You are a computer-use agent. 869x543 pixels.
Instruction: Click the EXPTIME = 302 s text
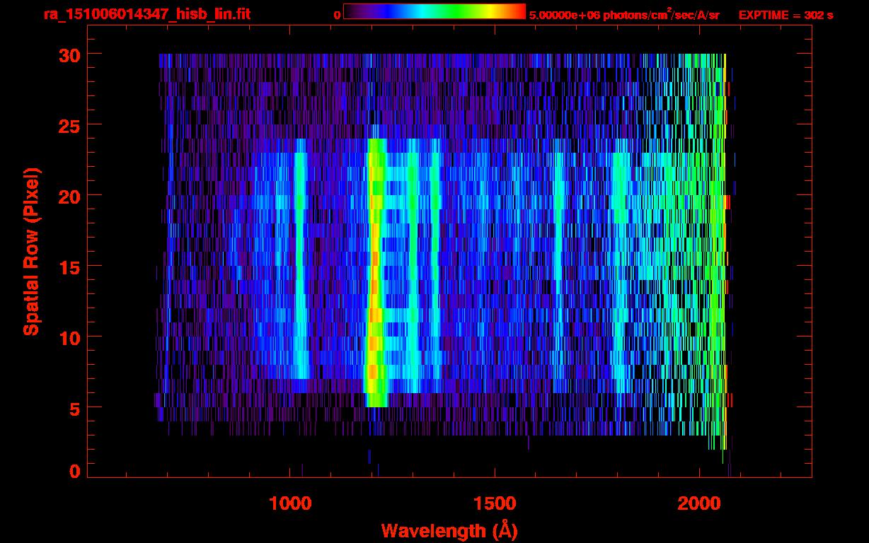tap(785, 15)
